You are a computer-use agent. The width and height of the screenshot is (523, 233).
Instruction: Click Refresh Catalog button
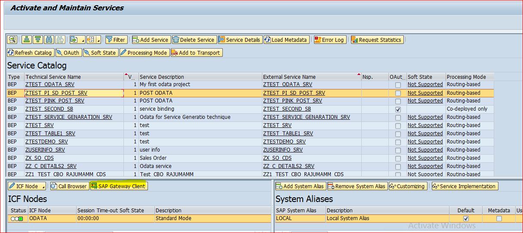pos(30,53)
